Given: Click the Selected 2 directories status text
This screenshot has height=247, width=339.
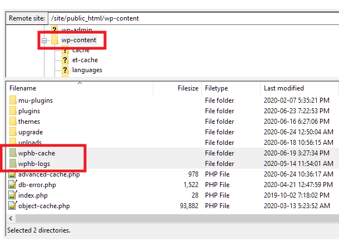Looking at the screenshot, I should click(39, 230).
